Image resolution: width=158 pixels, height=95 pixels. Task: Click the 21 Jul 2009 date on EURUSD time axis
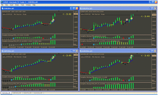5,47
